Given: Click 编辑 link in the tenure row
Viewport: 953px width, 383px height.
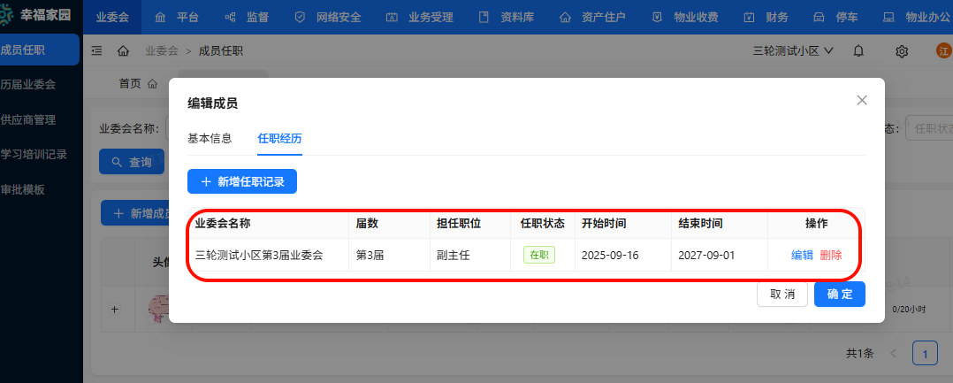Looking at the screenshot, I should pos(802,255).
